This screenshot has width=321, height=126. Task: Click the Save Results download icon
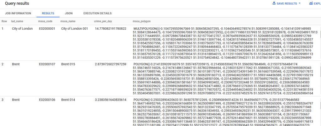click(274, 3)
